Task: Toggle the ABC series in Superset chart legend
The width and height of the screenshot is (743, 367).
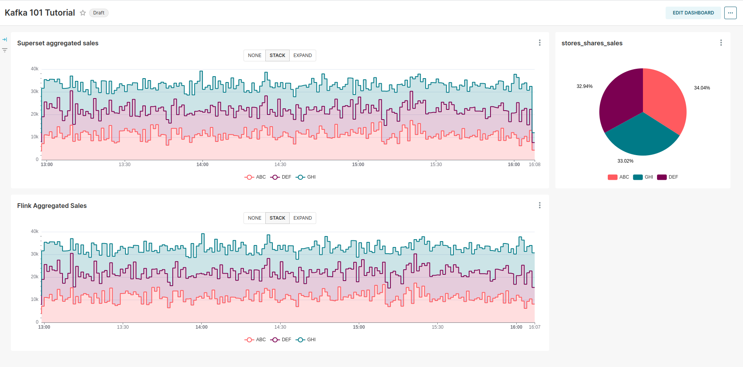Action: pos(256,177)
